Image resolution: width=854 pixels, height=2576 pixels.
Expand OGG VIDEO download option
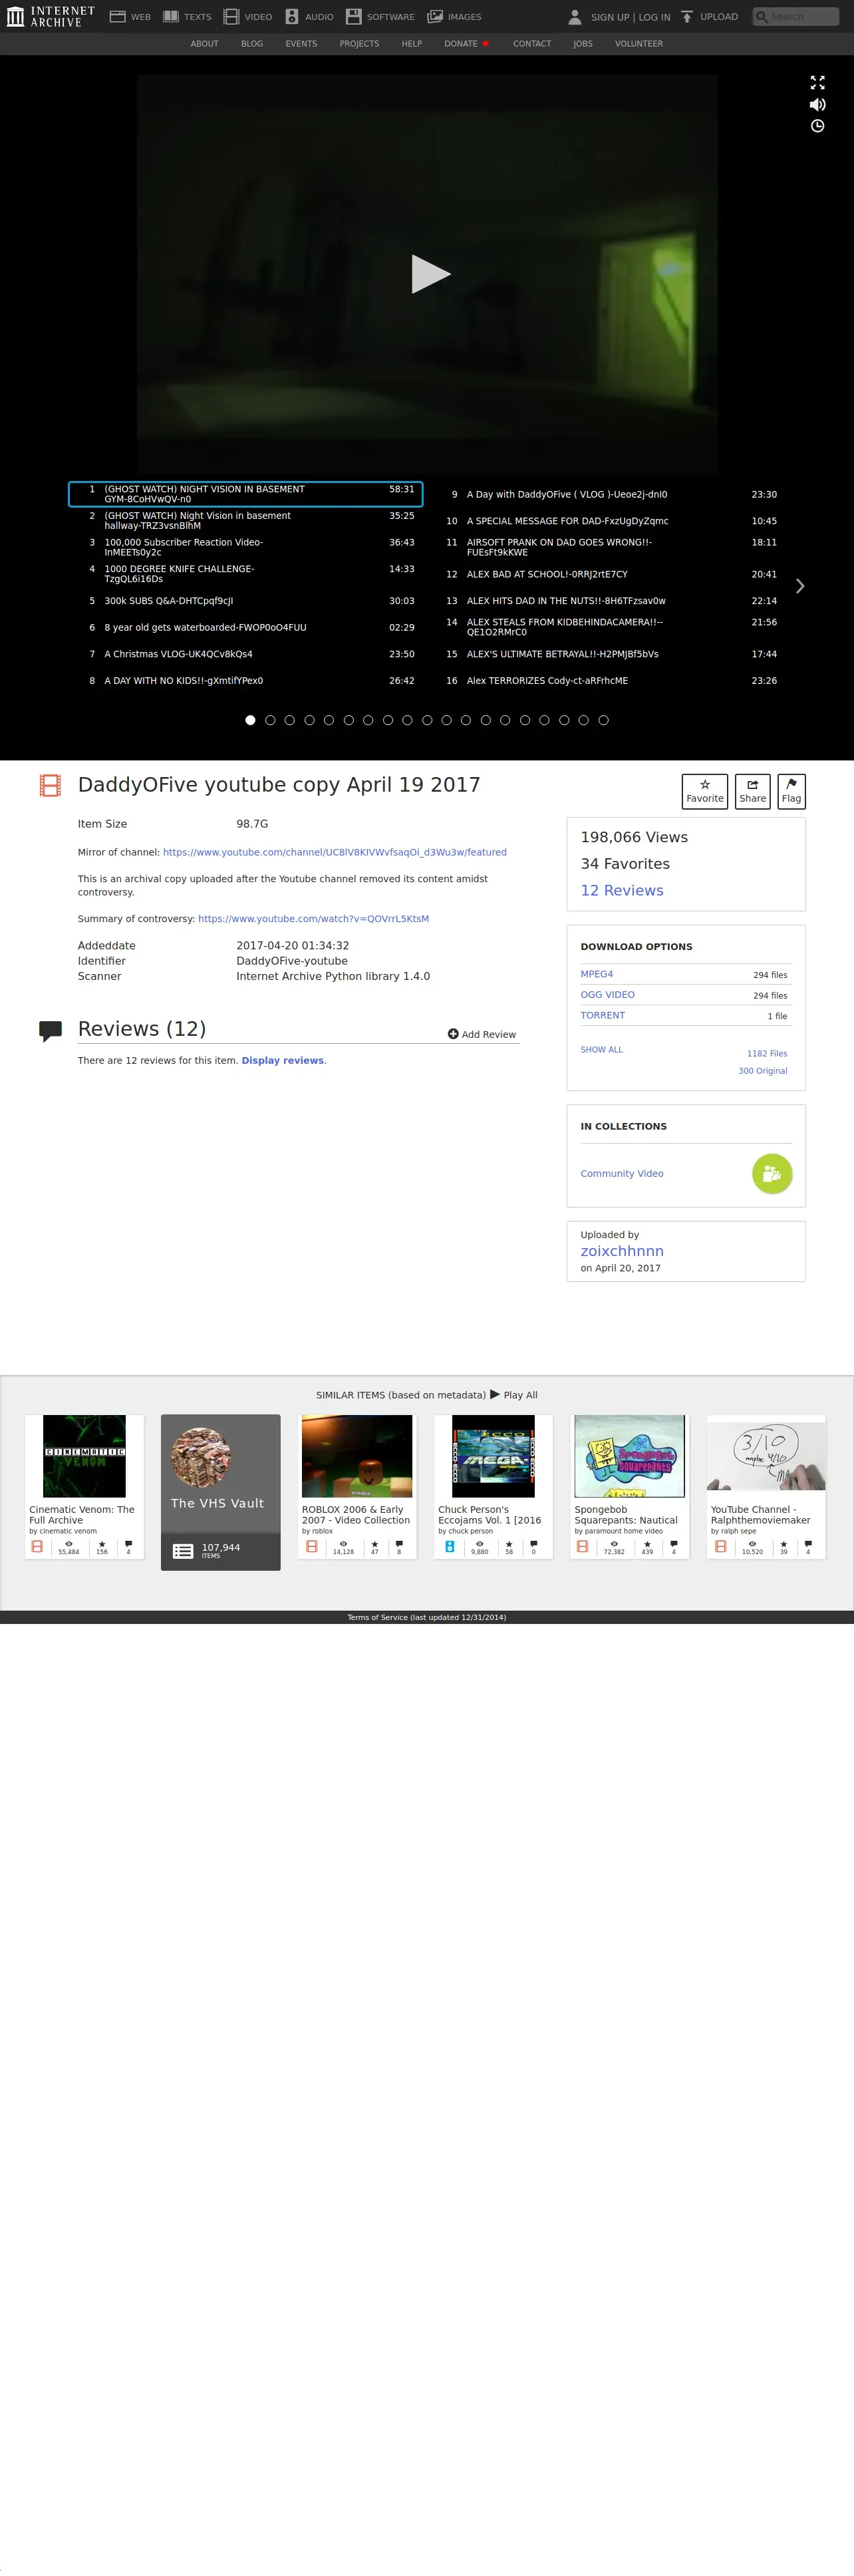pyautogui.click(x=607, y=994)
